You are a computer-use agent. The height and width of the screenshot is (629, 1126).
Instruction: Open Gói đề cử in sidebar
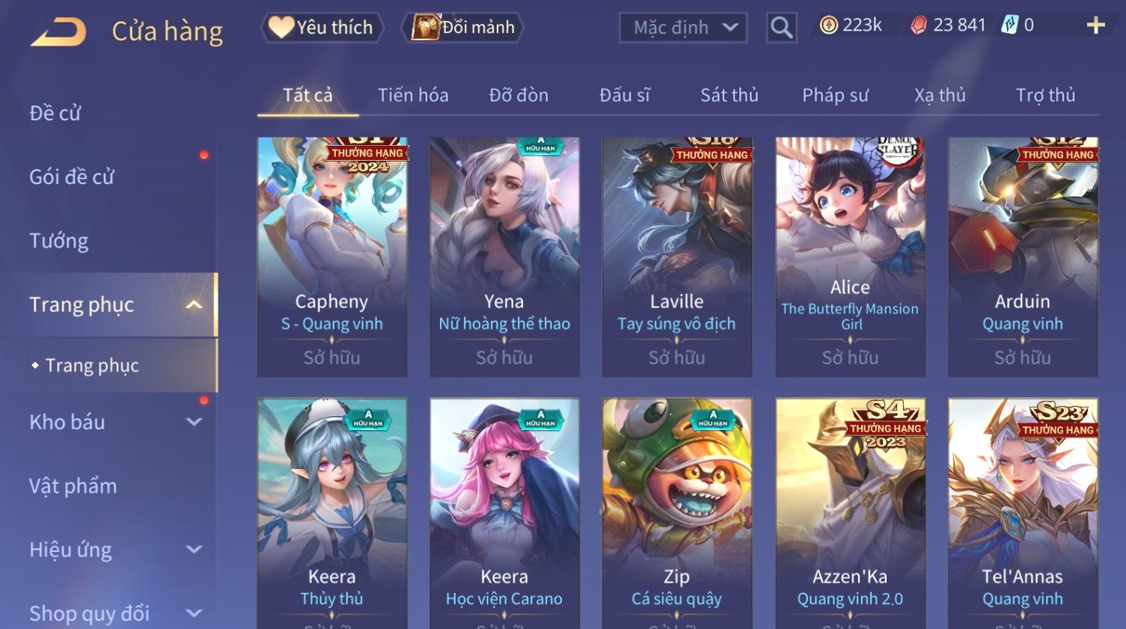(x=72, y=177)
